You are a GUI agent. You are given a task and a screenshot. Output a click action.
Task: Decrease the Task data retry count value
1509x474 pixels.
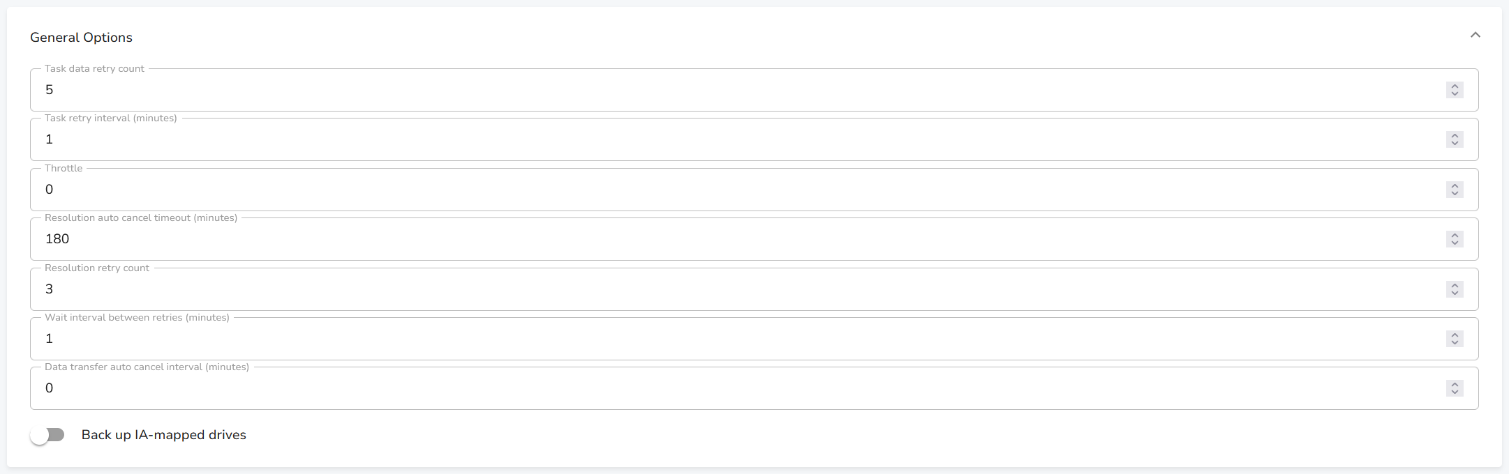point(1455,94)
